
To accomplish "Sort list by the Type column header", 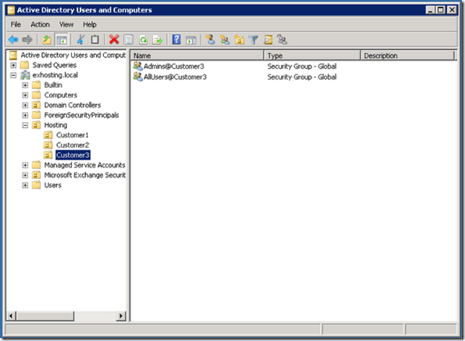I will [310, 55].
